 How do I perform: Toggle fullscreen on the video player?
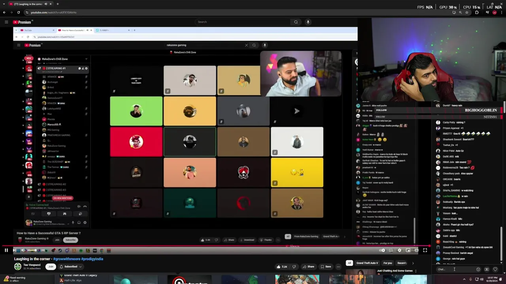[425, 250]
